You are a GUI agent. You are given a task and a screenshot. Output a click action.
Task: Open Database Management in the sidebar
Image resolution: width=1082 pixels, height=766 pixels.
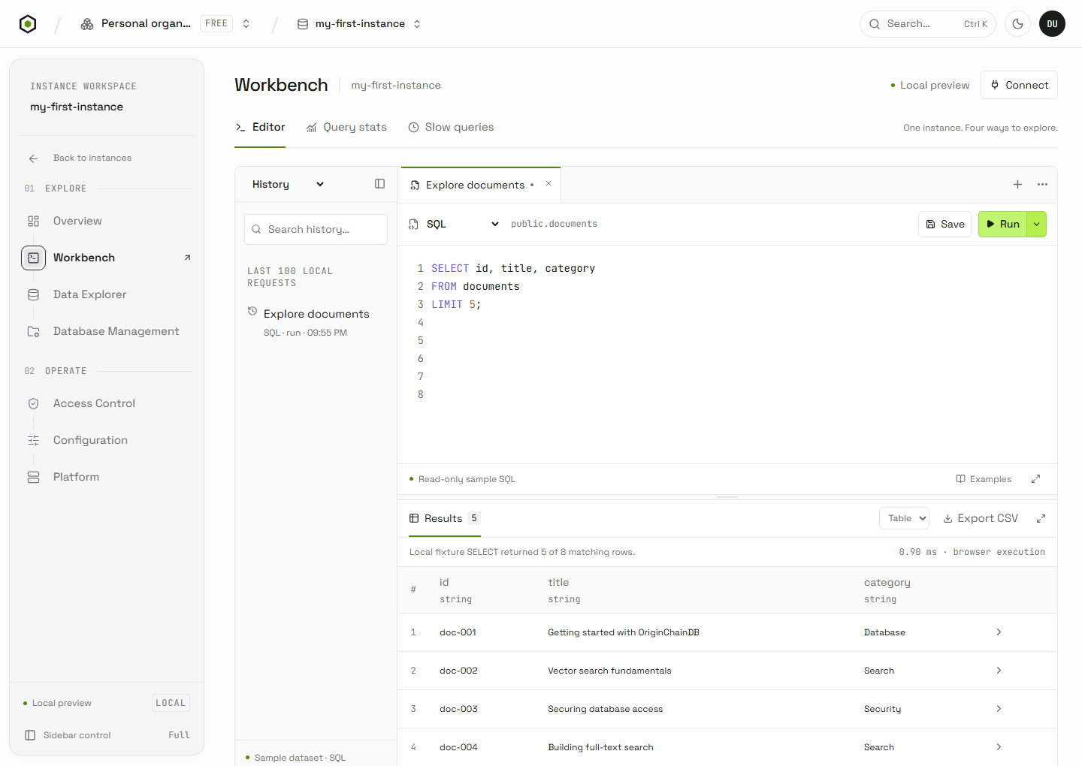point(116,331)
